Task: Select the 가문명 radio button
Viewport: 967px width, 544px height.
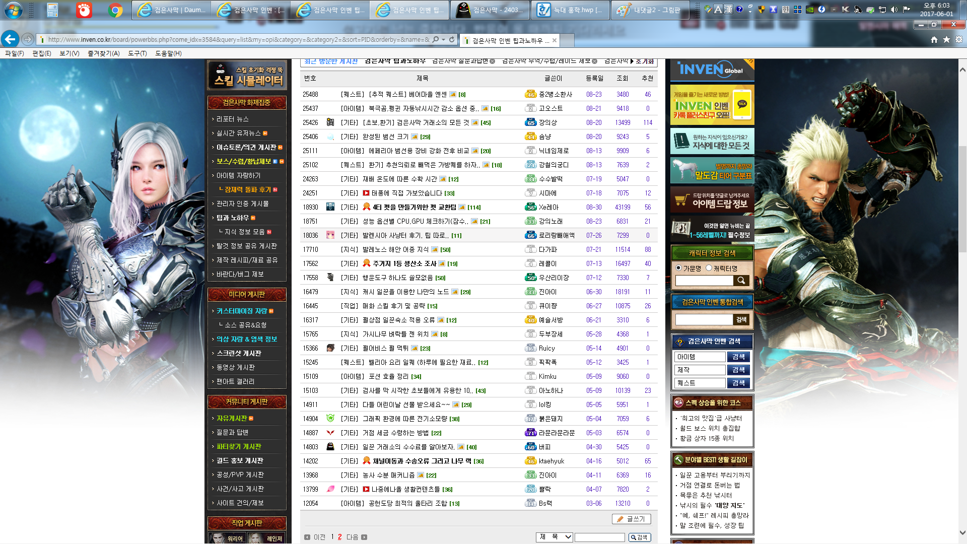Action: pos(678,268)
